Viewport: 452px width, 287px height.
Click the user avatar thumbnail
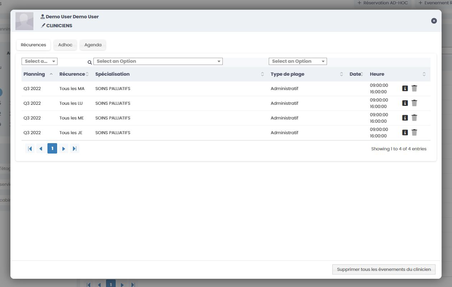coord(24,21)
